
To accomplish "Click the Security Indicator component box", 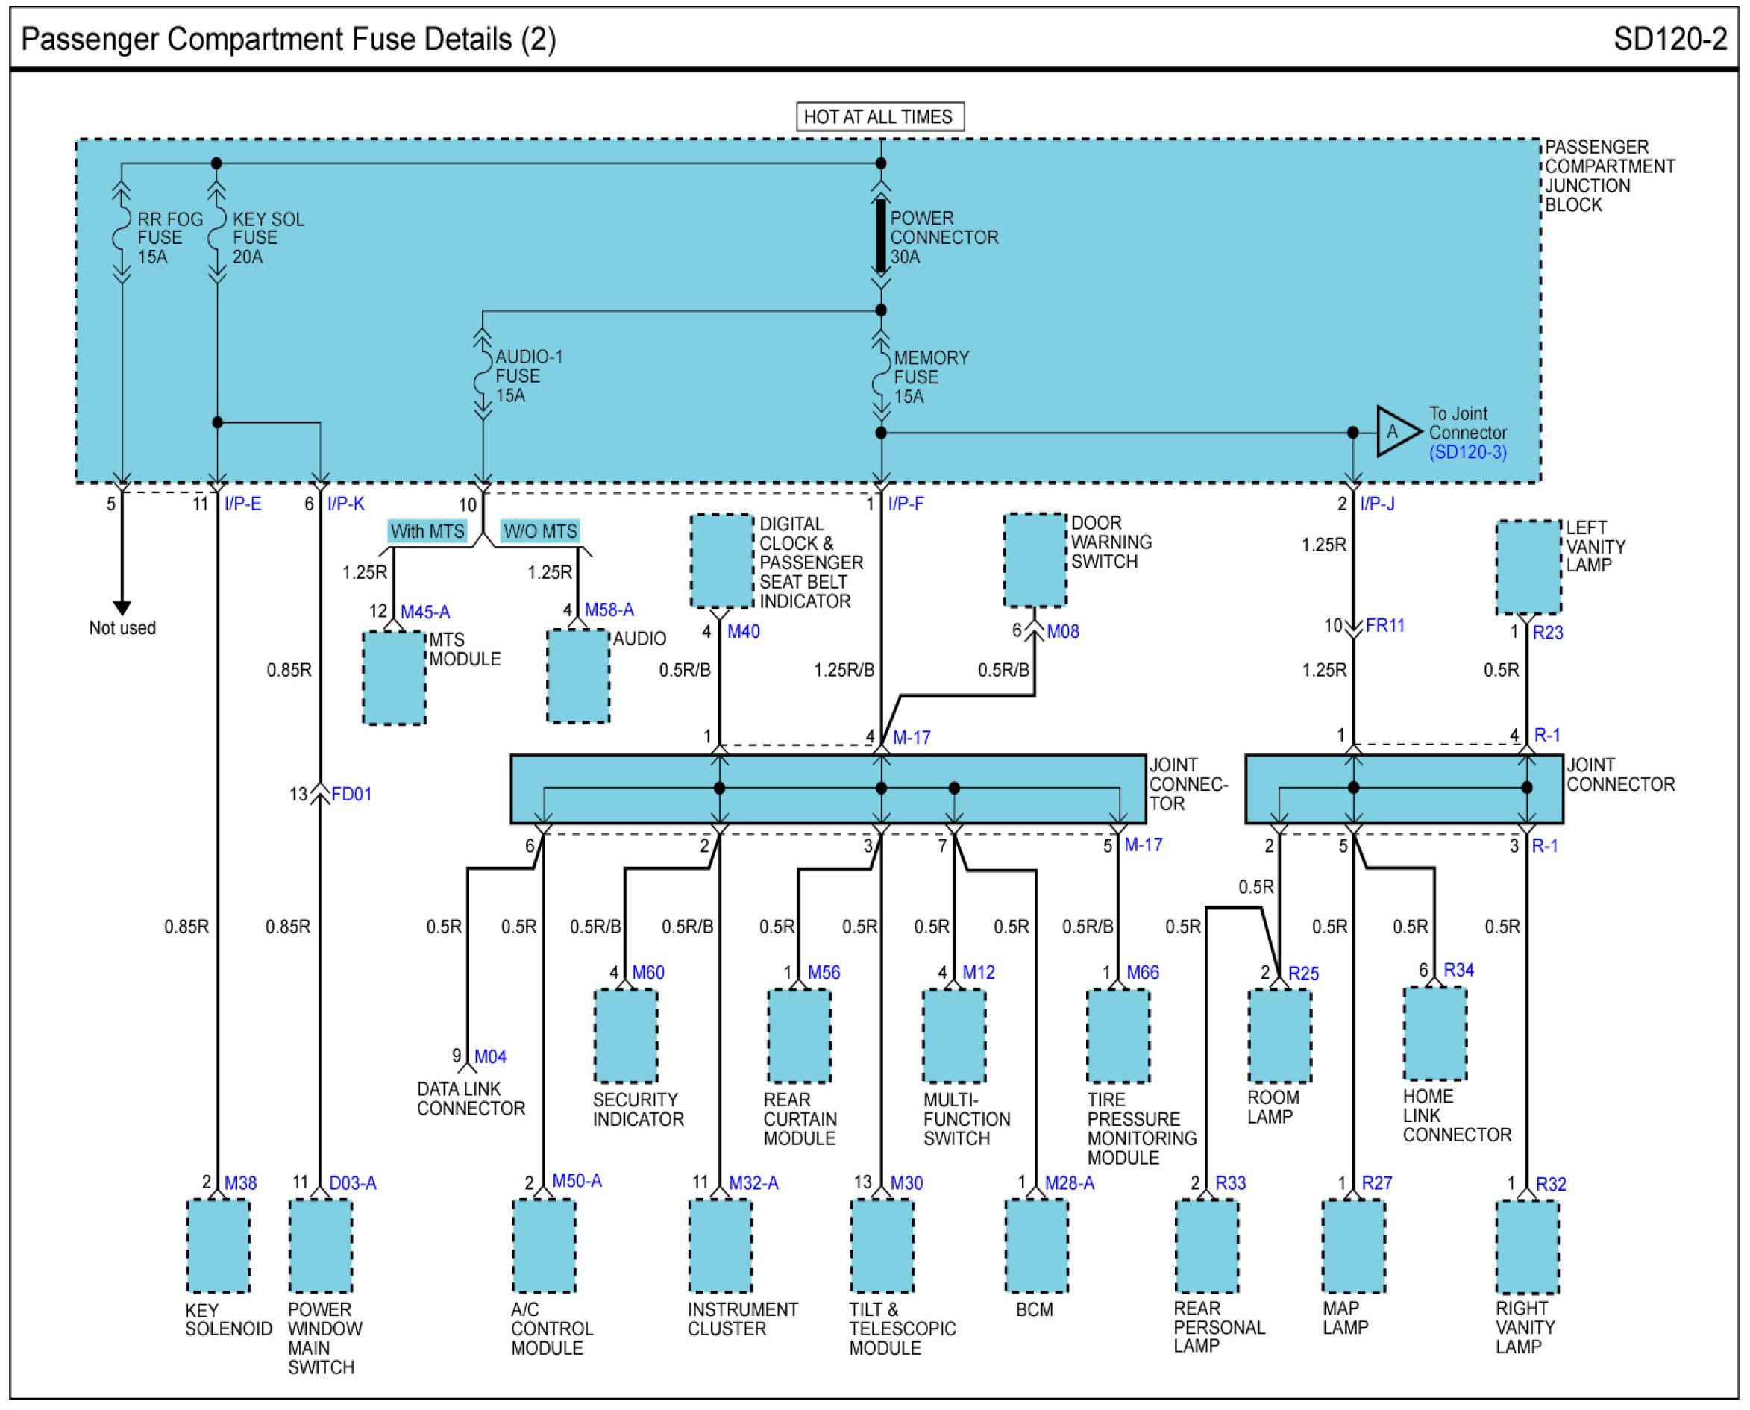I will tap(625, 1035).
